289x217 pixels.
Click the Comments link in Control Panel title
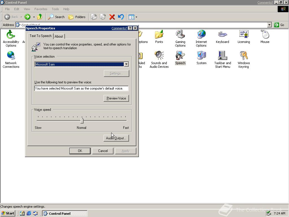coord(265,3)
